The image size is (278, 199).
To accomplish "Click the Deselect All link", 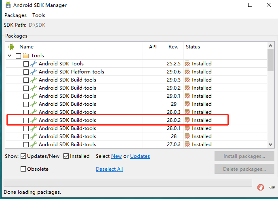I will (109, 169).
